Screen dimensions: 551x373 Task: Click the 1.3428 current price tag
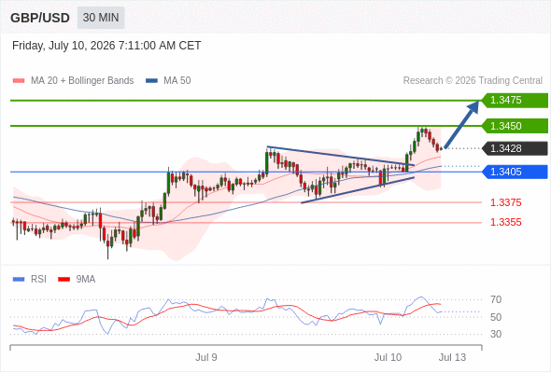[x=515, y=148]
